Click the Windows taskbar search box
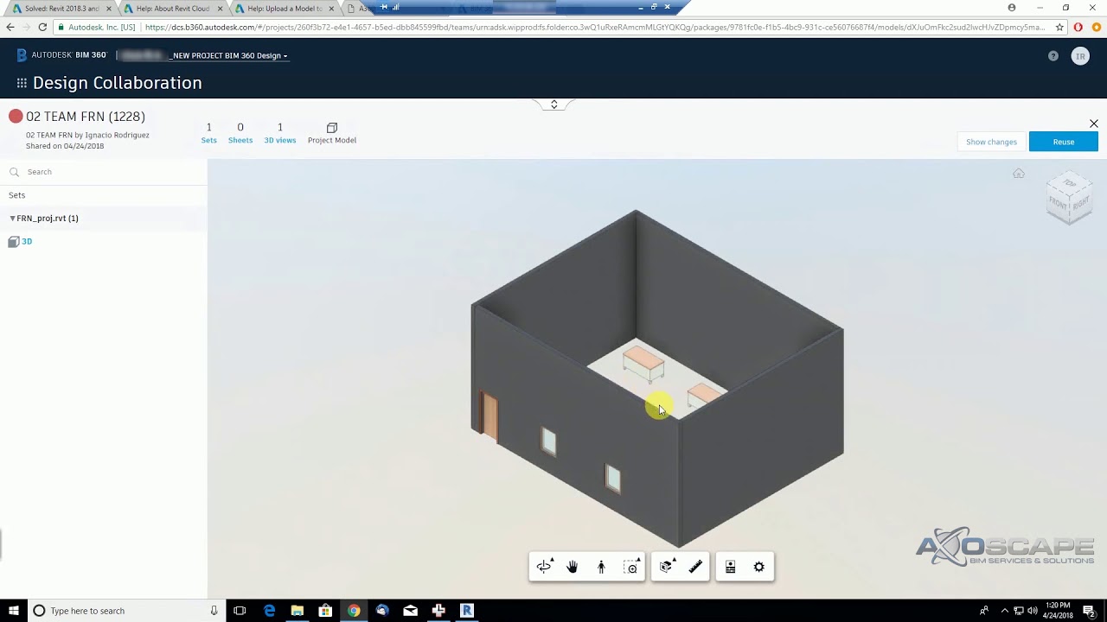Screen dimensions: 1107x622 click(126, 611)
